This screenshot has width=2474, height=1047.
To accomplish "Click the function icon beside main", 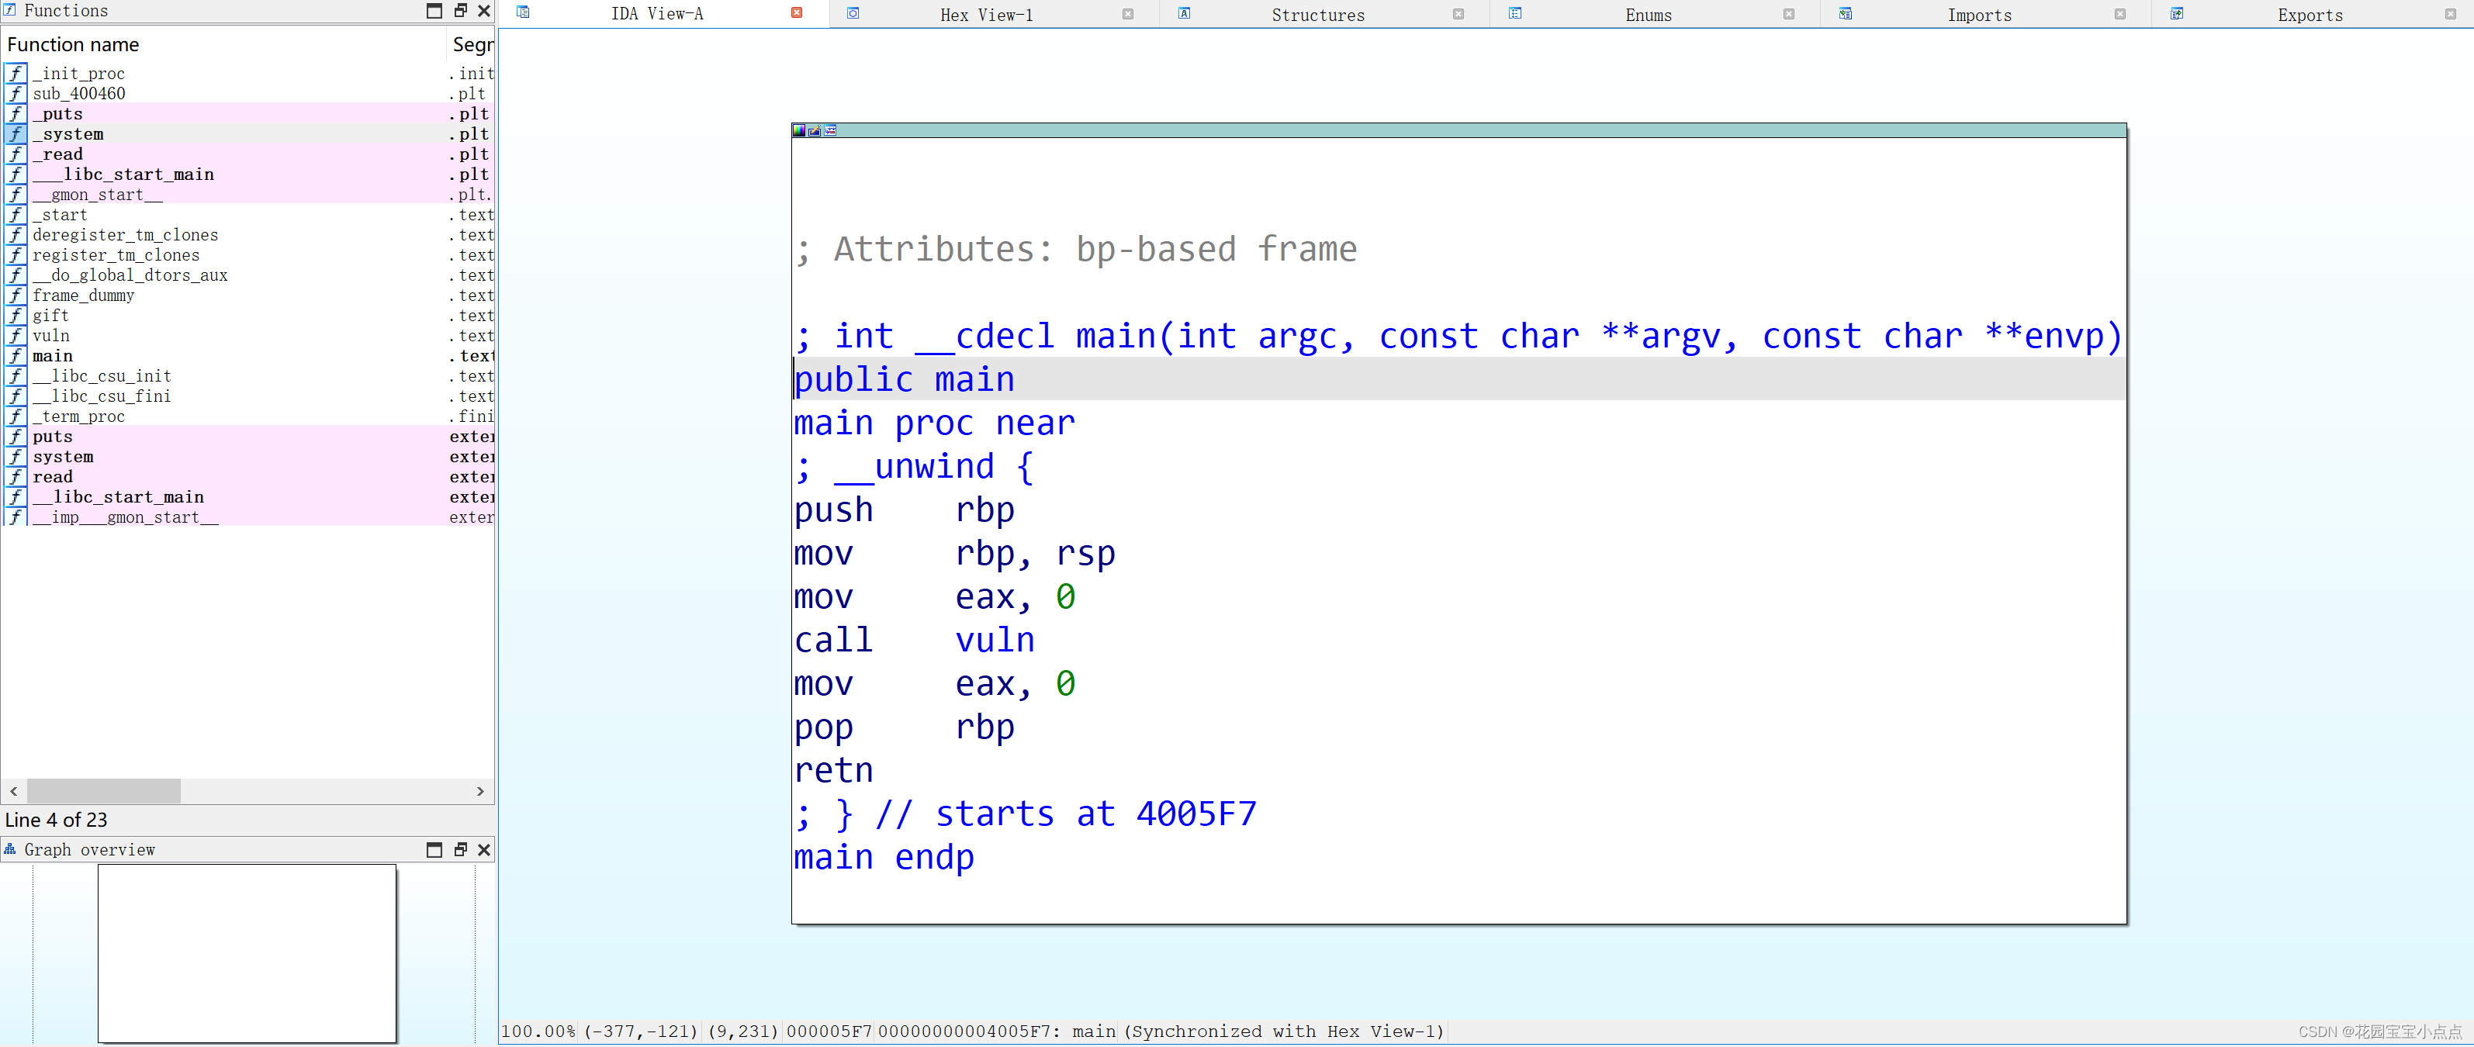I will pos(16,355).
